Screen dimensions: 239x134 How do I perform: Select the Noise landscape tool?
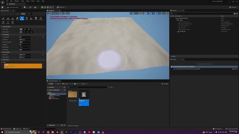tap(31, 19)
